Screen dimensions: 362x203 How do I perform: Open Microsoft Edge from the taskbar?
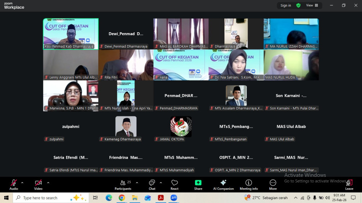pos(109,198)
